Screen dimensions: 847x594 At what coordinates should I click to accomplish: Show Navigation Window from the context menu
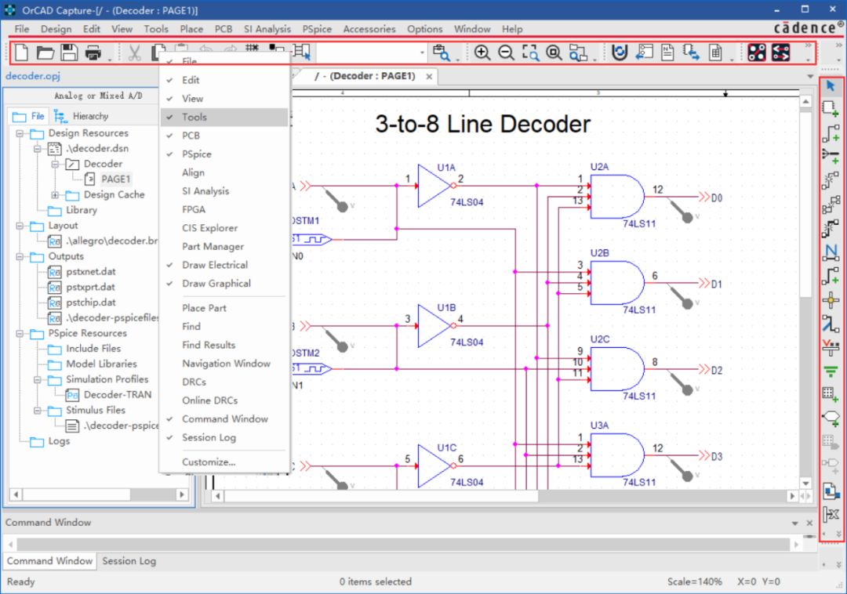[x=224, y=364]
